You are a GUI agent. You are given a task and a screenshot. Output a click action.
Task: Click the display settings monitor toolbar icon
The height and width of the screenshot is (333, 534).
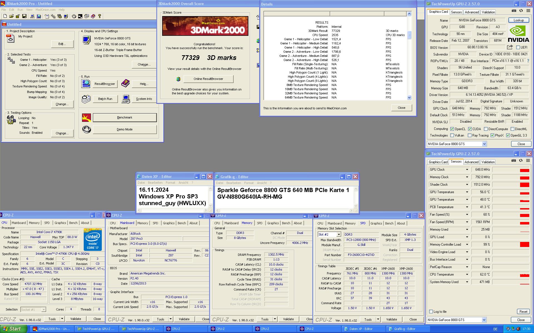(x=66, y=16)
